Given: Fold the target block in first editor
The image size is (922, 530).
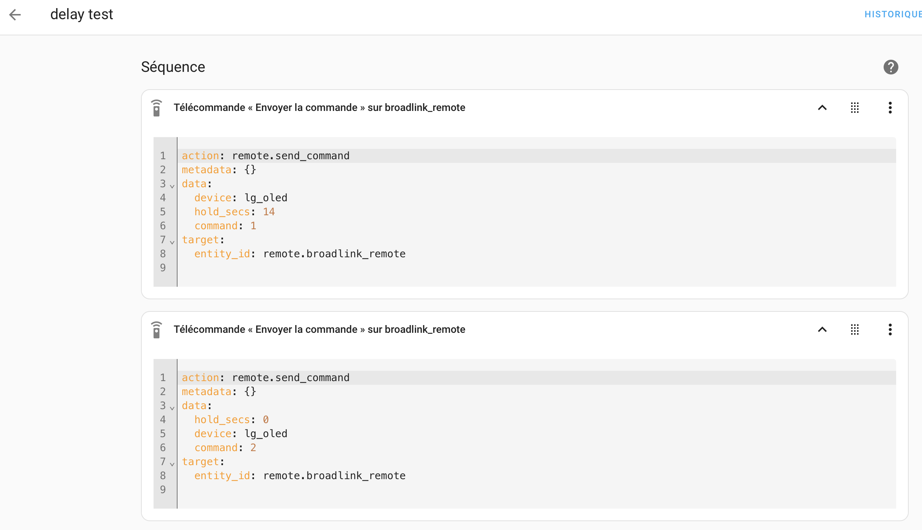Looking at the screenshot, I should (172, 242).
